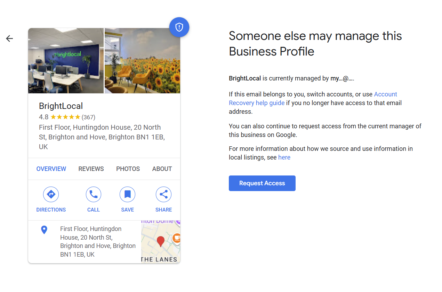This screenshot has width=442, height=292.
Task: Click the back arrow icon
Action: tap(9, 38)
